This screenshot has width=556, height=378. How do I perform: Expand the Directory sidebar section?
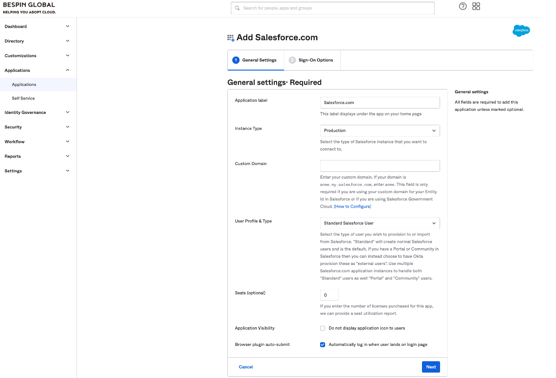tap(37, 41)
